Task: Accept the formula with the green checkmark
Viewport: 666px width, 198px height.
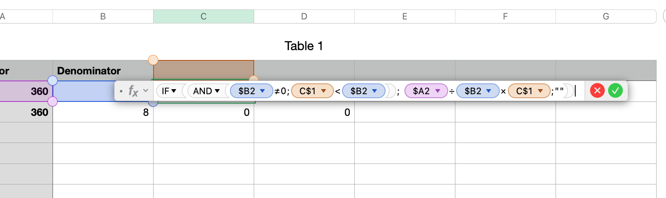Action: tap(615, 91)
